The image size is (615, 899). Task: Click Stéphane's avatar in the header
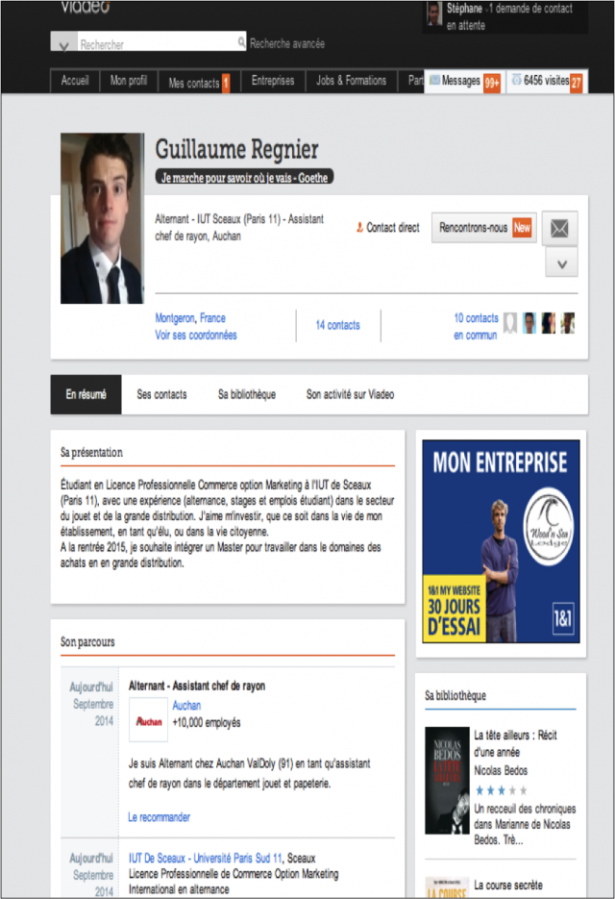coord(434,13)
